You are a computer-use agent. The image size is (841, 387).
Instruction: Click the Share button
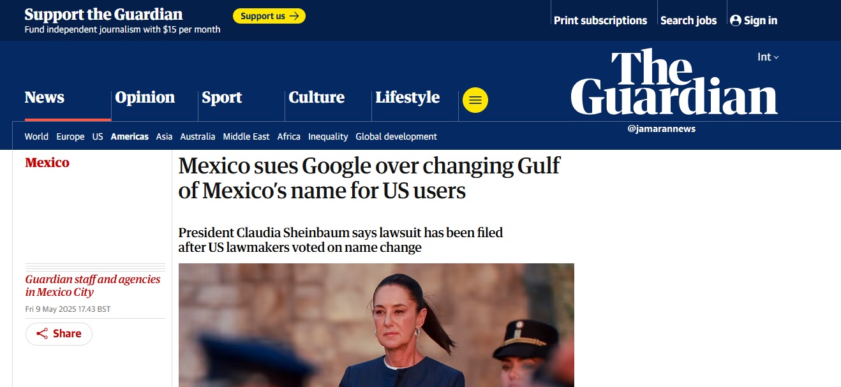[x=59, y=333]
